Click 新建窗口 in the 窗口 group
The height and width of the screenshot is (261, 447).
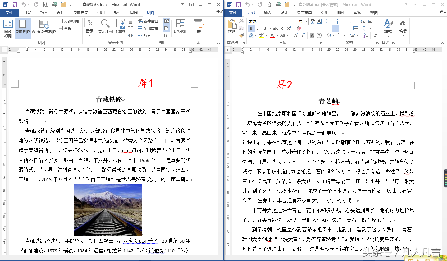point(148,21)
